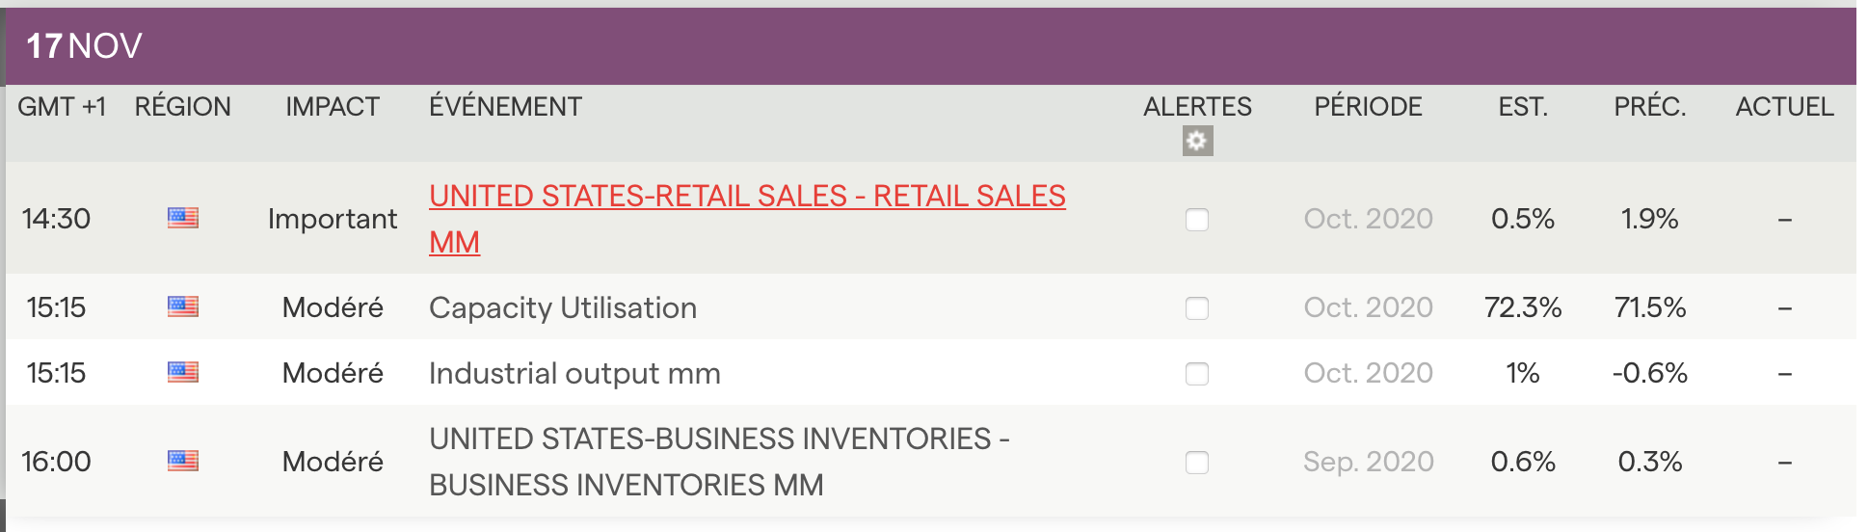The width and height of the screenshot is (1868, 532).
Task: Toggle the Business Inventories MM alert checkbox
Action: click(1197, 463)
